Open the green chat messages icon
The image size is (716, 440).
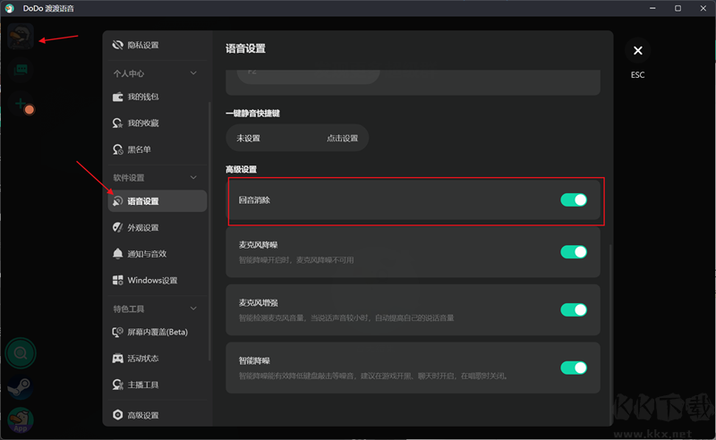point(21,70)
